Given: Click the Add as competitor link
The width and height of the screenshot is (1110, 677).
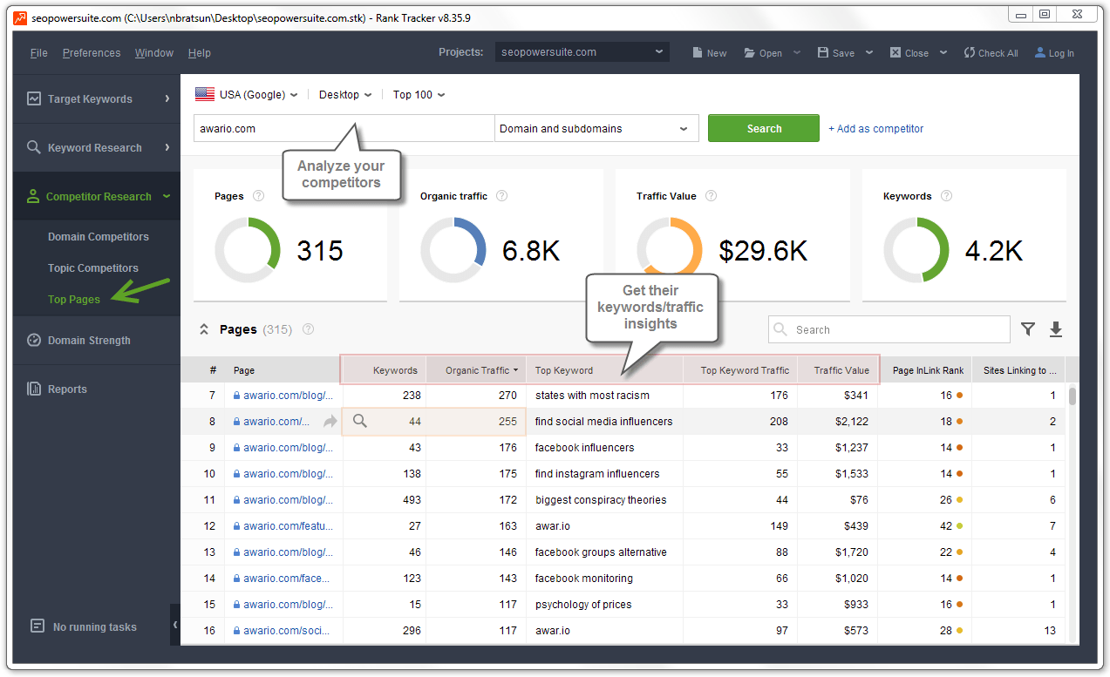Looking at the screenshot, I should click(875, 128).
